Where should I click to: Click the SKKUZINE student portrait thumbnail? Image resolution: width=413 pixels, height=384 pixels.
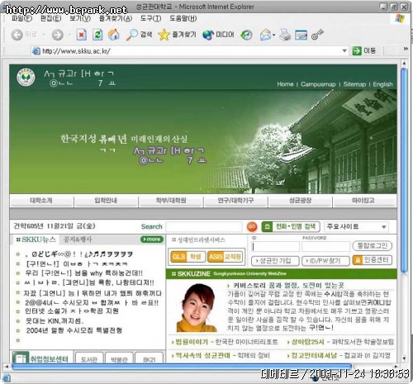[x=197, y=308]
